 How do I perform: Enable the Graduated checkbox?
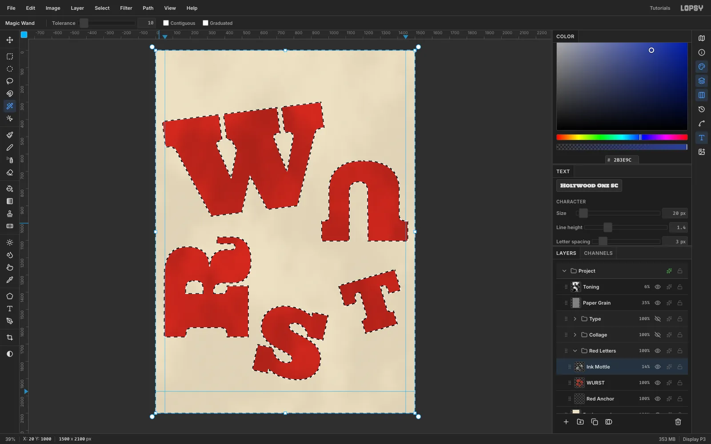[x=205, y=23]
